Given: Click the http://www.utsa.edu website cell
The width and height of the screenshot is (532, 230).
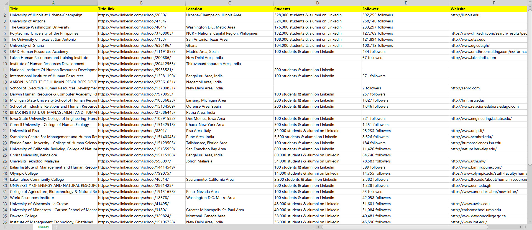Looking at the screenshot, I should [489, 40].
